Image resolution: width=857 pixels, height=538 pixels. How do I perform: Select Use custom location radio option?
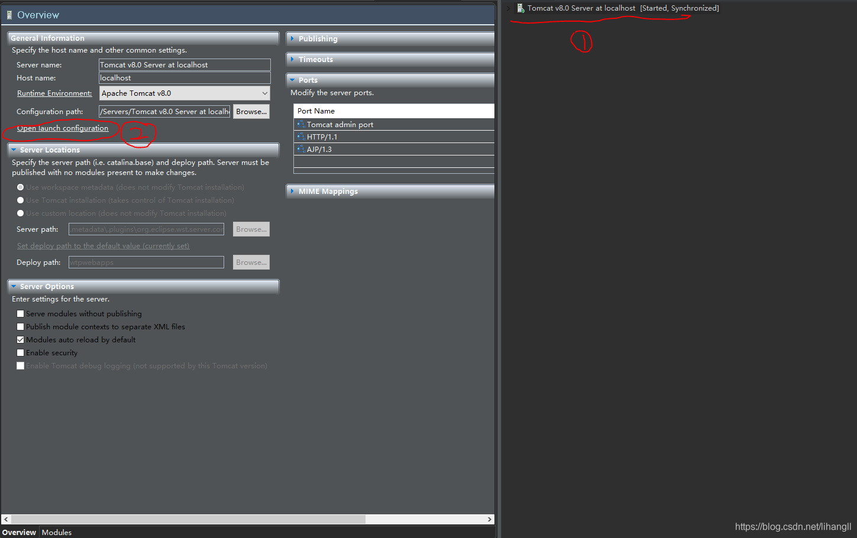(21, 213)
